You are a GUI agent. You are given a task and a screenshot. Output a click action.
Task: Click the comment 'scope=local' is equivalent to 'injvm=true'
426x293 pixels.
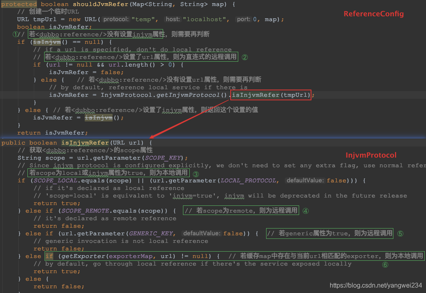click(x=220, y=196)
